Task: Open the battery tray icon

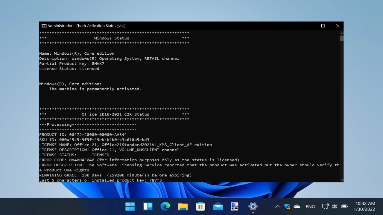Action: point(344,206)
